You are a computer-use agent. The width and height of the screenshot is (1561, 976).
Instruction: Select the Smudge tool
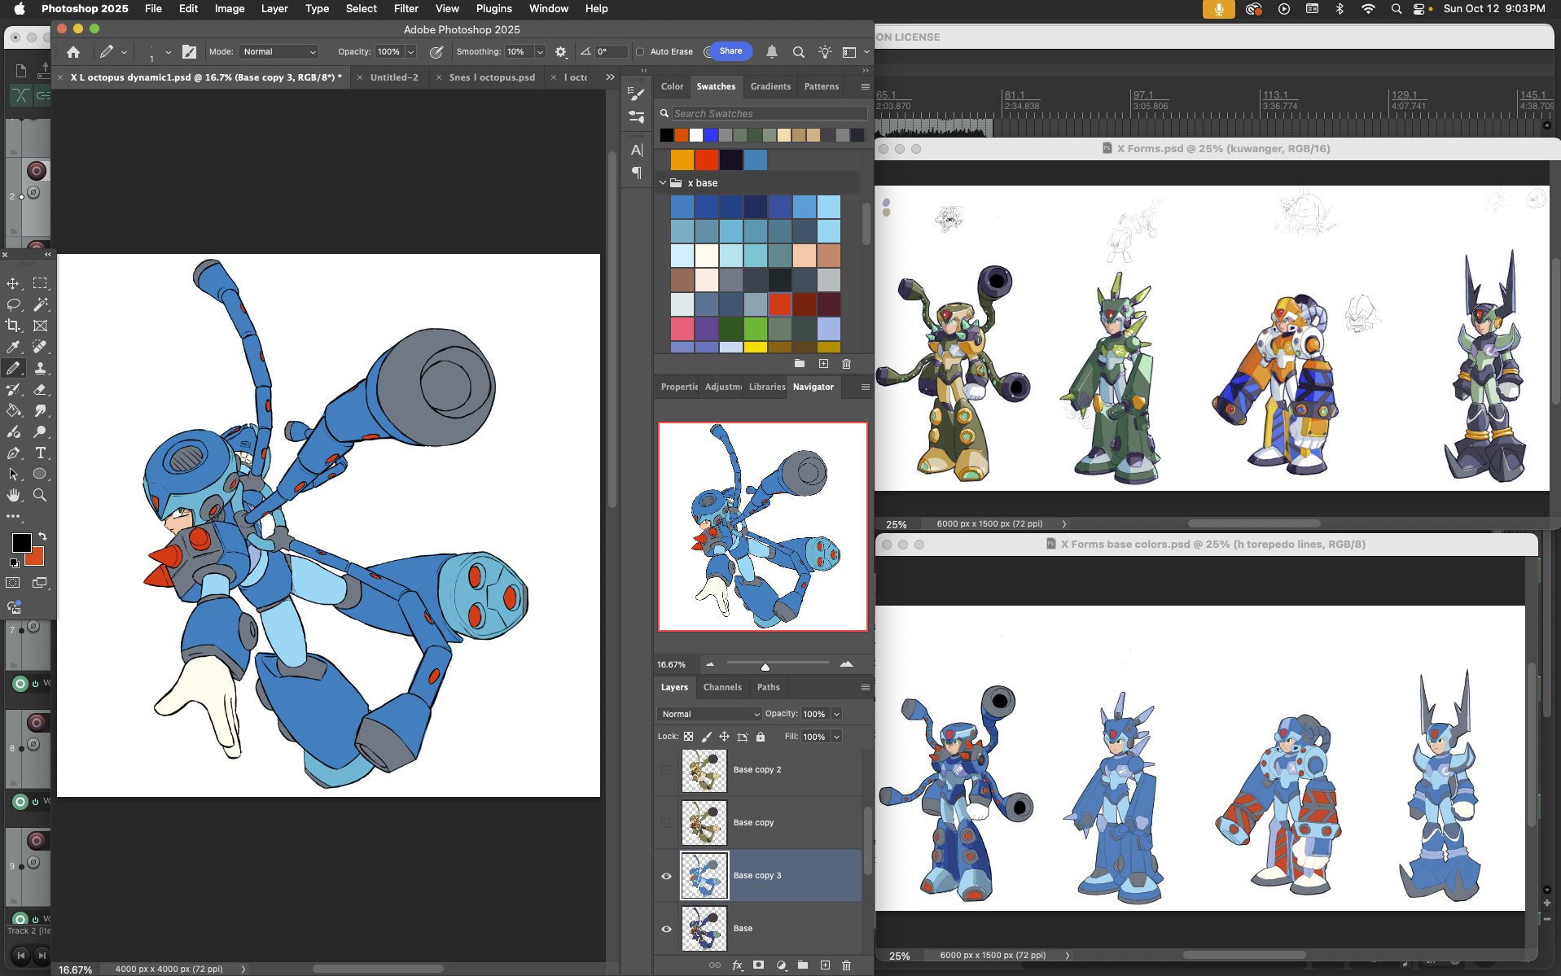(40, 410)
